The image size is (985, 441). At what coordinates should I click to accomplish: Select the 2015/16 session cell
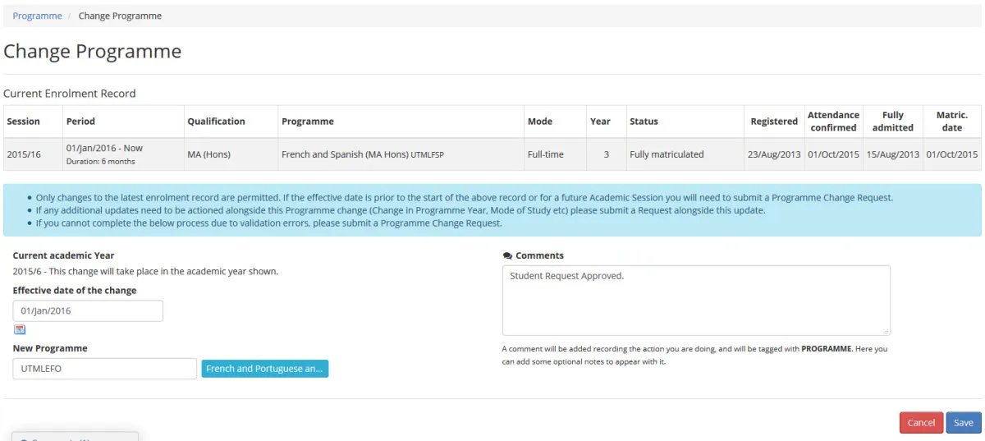[x=32, y=154]
